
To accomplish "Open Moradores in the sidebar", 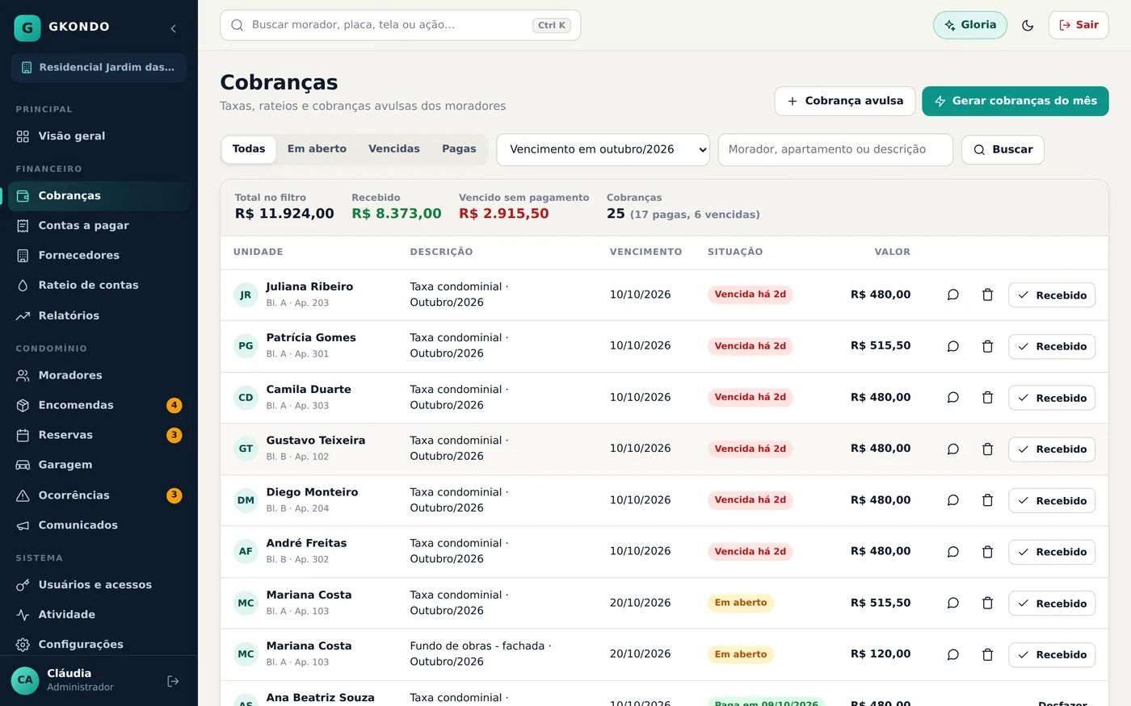I will (99, 375).
